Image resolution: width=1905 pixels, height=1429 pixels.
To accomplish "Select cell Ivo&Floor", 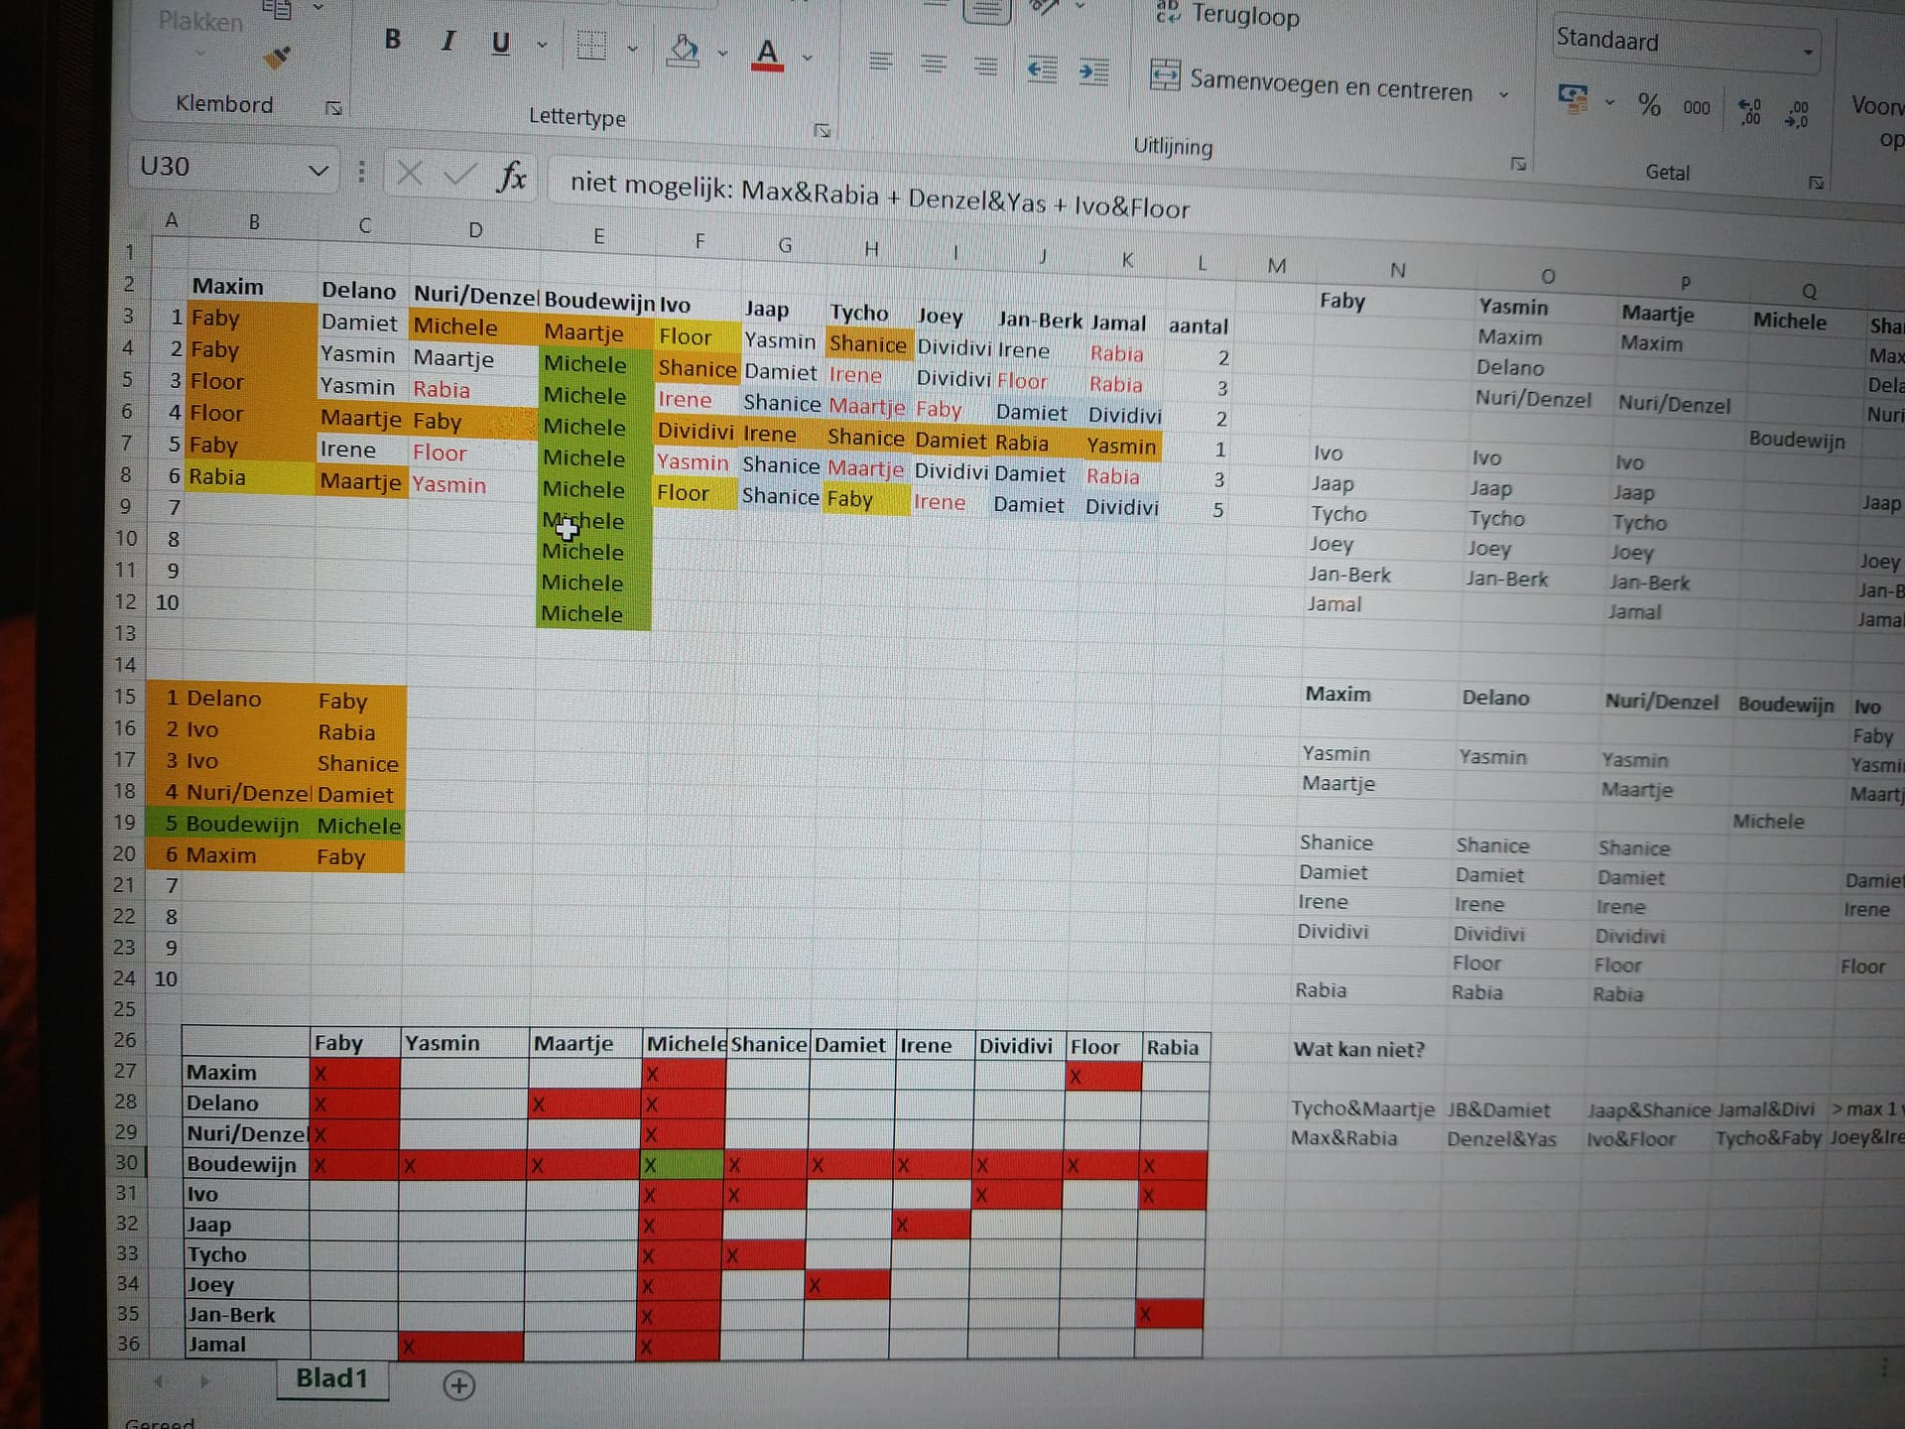I will 1631,1139.
